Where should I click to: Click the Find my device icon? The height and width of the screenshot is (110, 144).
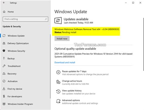click(4, 89)
